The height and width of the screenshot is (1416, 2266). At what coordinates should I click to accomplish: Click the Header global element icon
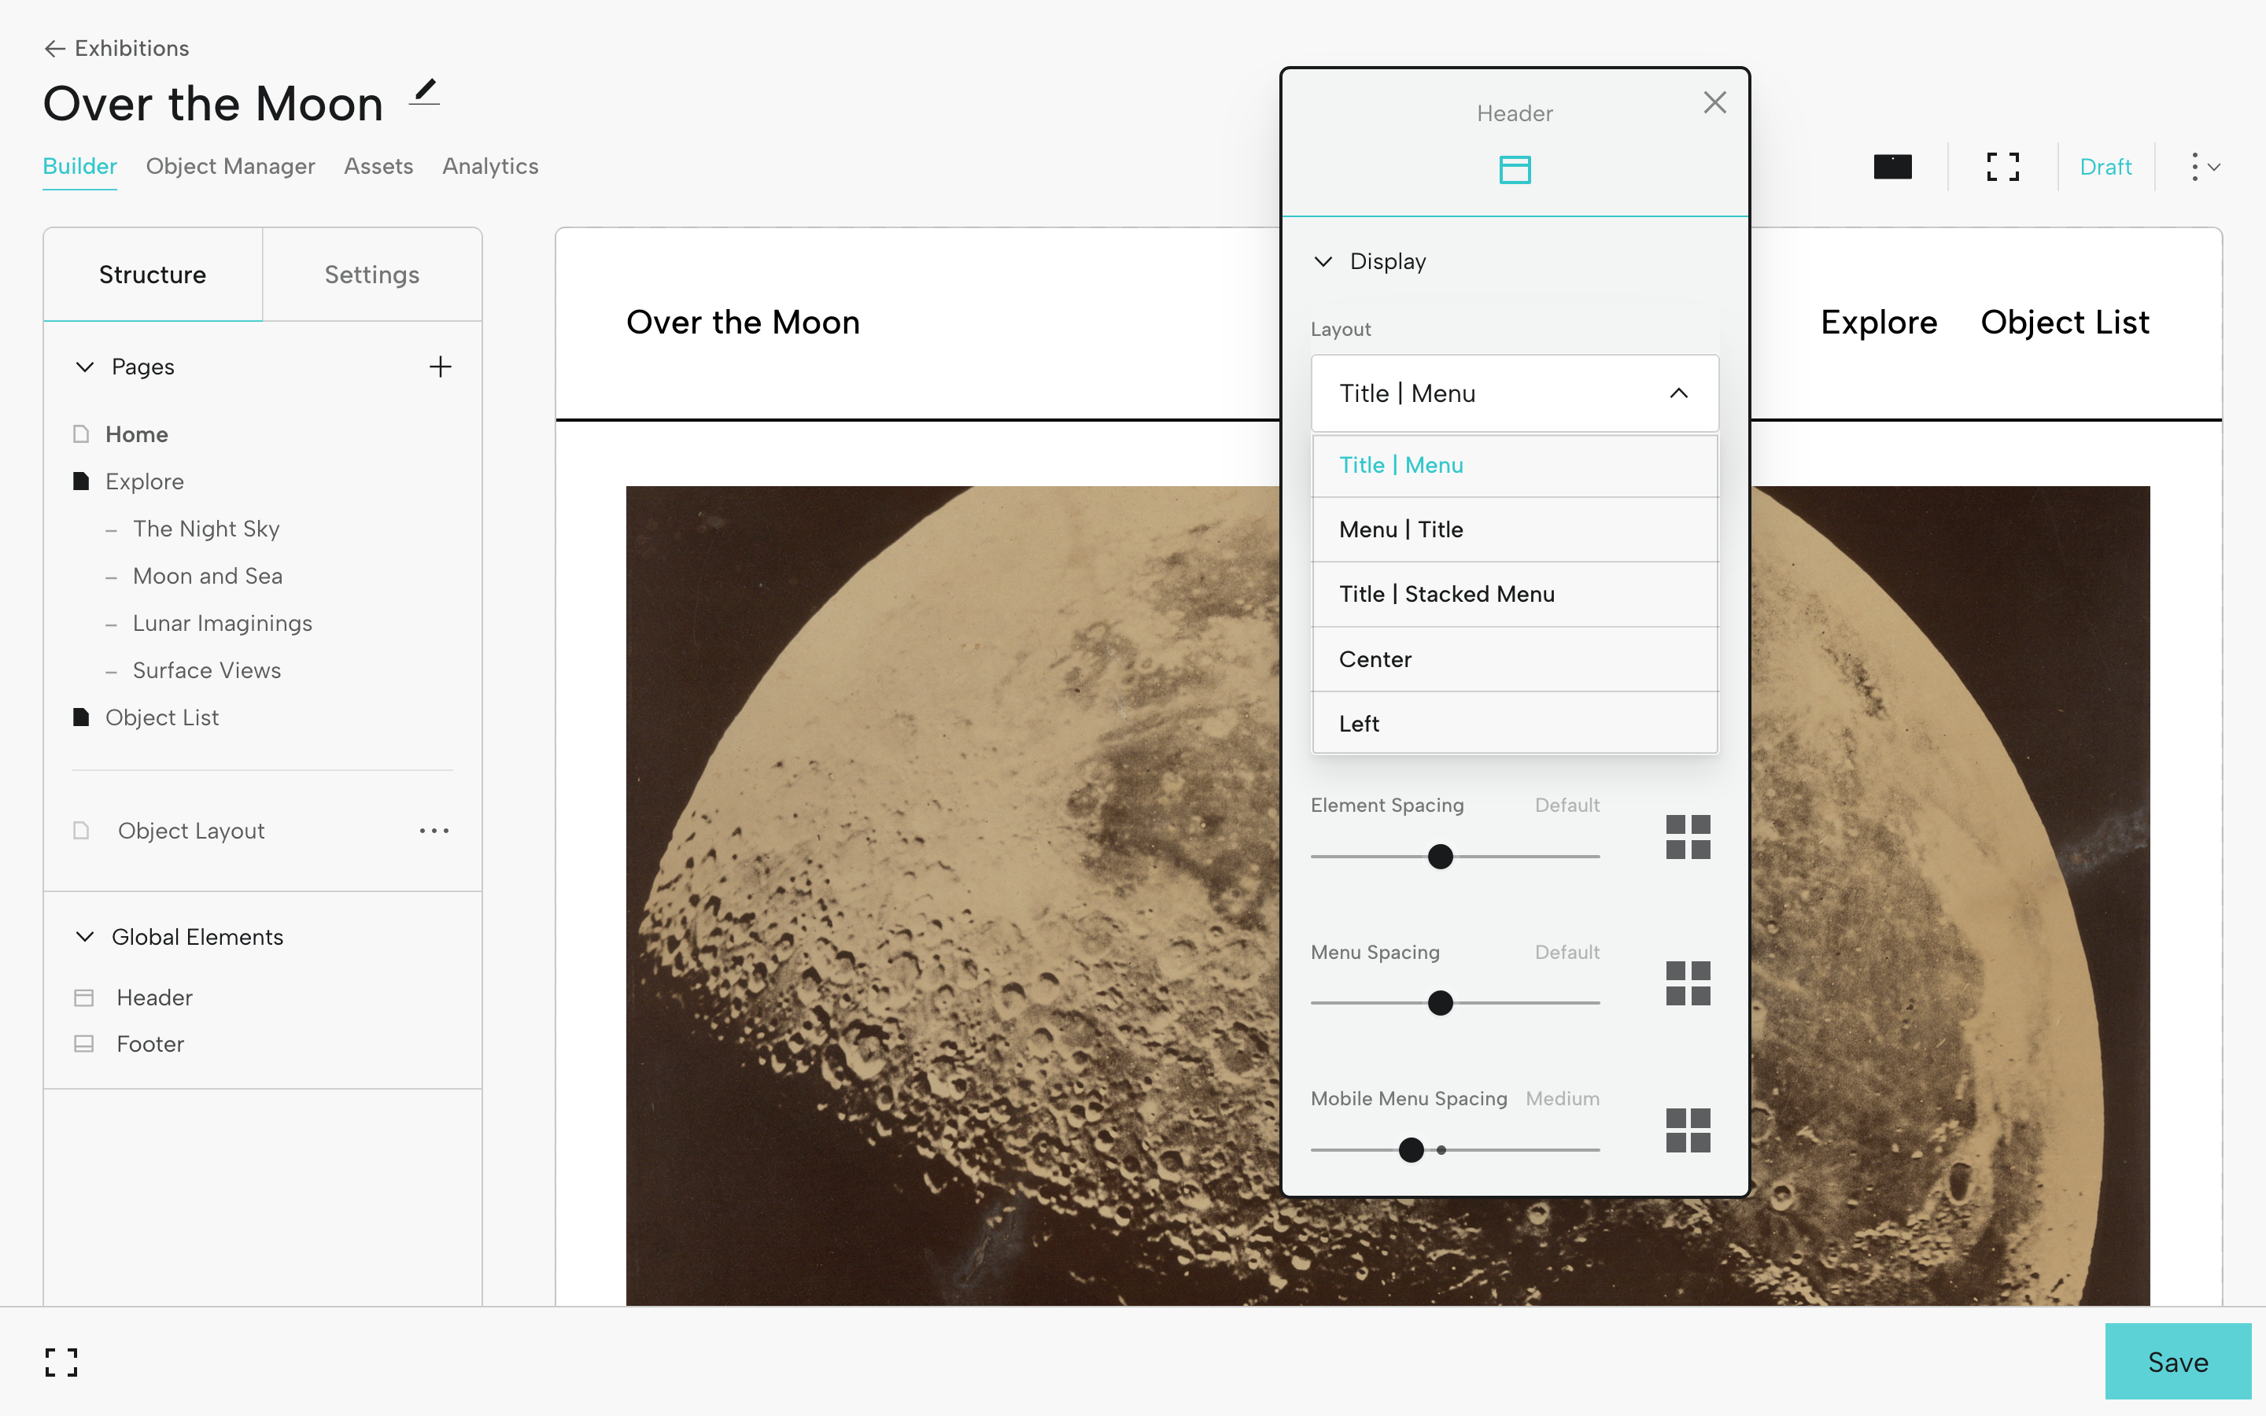tap(84, 997)
